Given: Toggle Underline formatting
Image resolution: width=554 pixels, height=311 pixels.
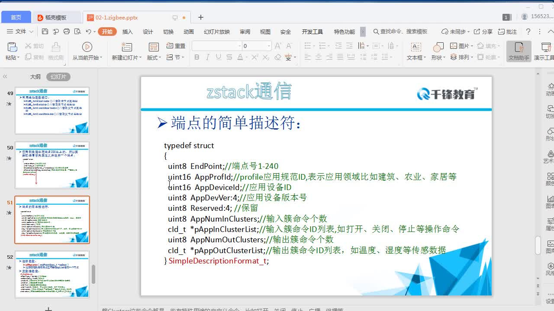Looking at the screenshot, I should pos(218,57).
